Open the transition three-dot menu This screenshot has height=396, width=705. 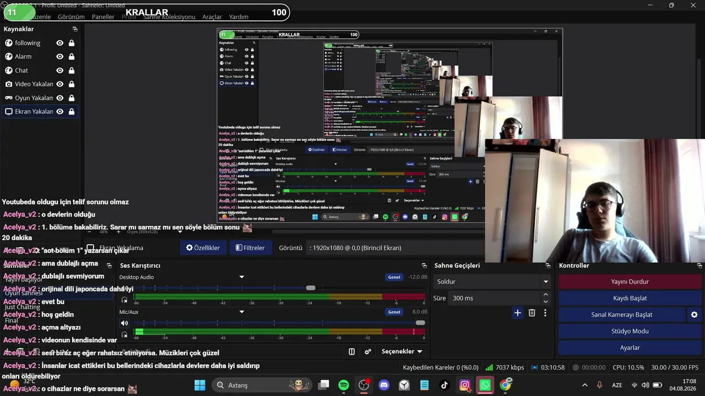(545, 313)
